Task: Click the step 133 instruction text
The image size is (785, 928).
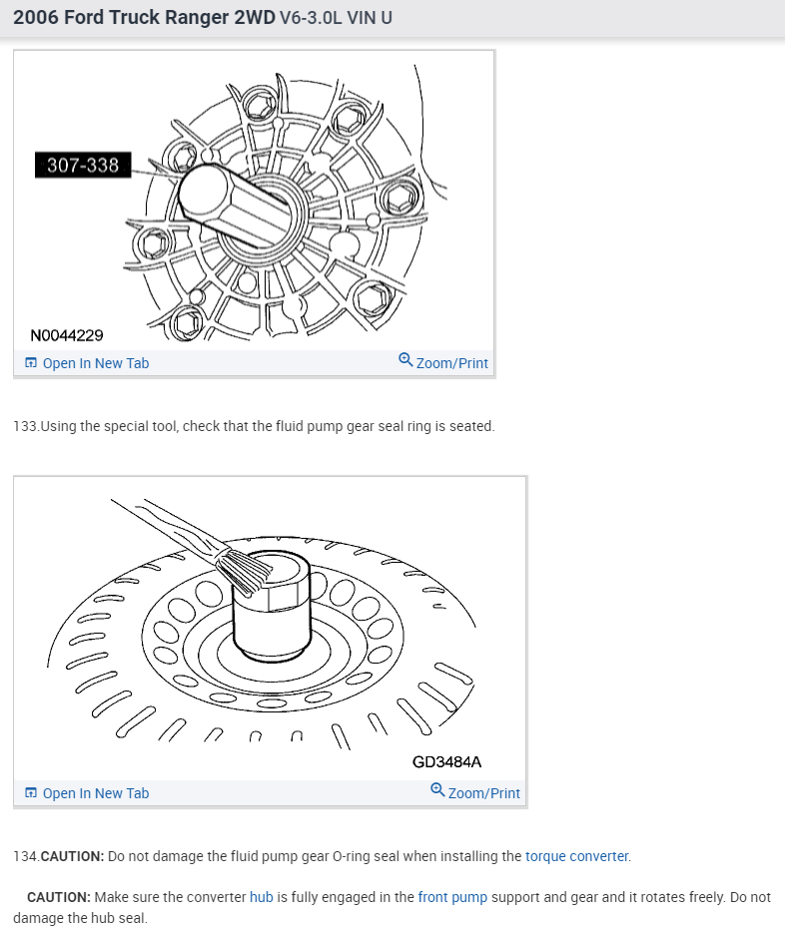Action: tap(254, 426)
